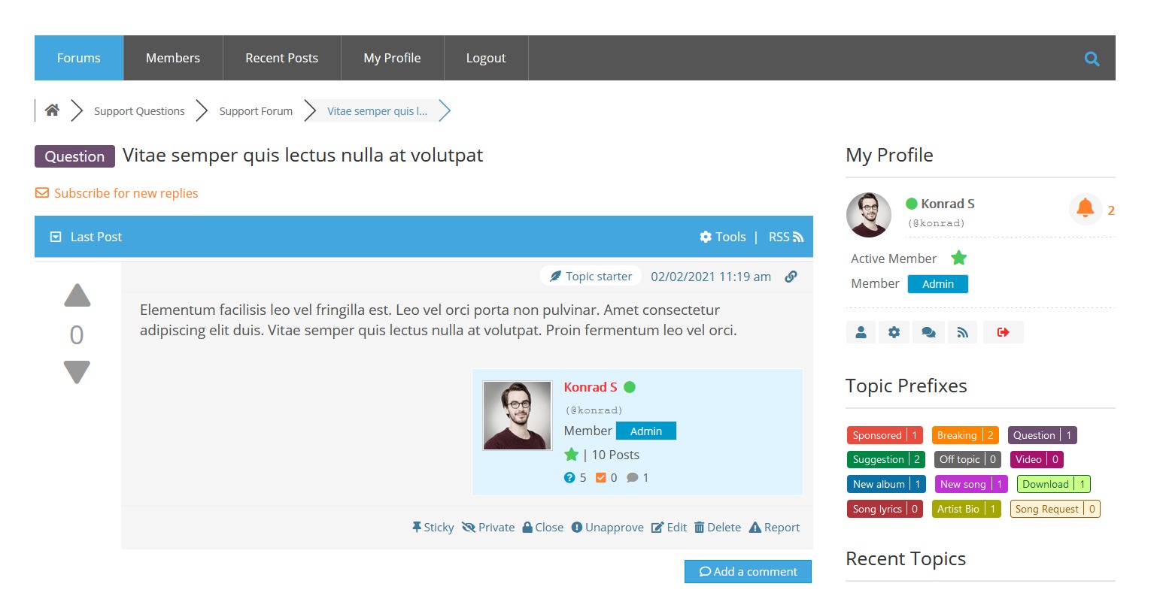Expand the Last Post toggle
This screenshot has width=1163, height=602.
[x=56, y=237]
